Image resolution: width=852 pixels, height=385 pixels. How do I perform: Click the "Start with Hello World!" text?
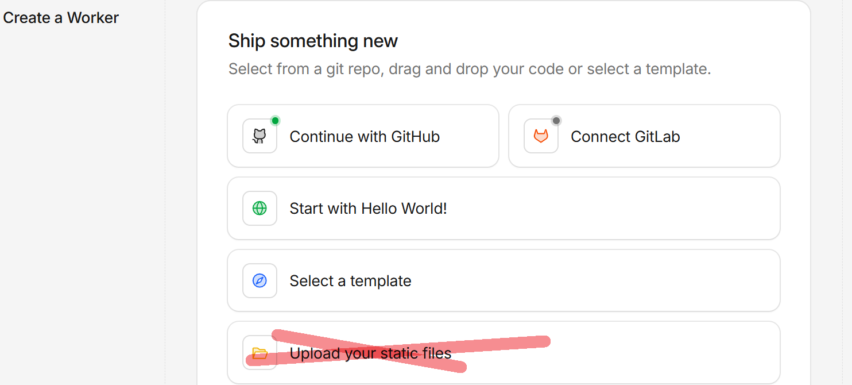coord(368,209)
